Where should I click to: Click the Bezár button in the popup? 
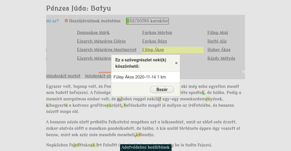pyautogui.click(x=162, y=90)
